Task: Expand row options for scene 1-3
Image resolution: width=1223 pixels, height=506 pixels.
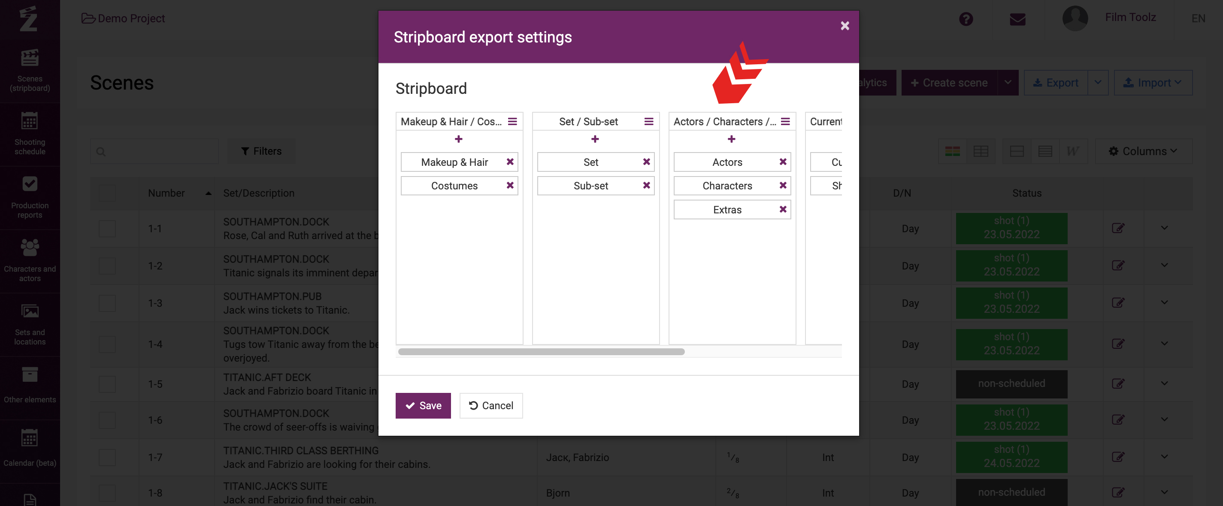Action: click(1164, 302)
